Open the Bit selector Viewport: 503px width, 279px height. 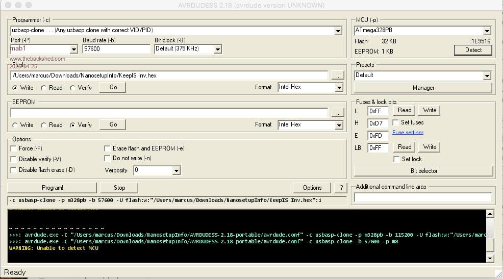click(x=423, y=171)
